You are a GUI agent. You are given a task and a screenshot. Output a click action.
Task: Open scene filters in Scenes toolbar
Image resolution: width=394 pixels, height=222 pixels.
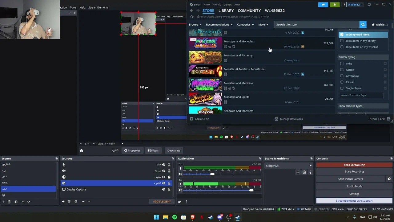[16, 202]
